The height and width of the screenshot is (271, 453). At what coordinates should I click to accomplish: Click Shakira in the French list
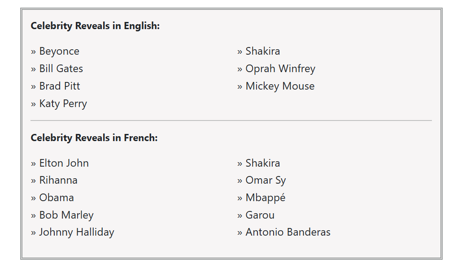point(263,163)
